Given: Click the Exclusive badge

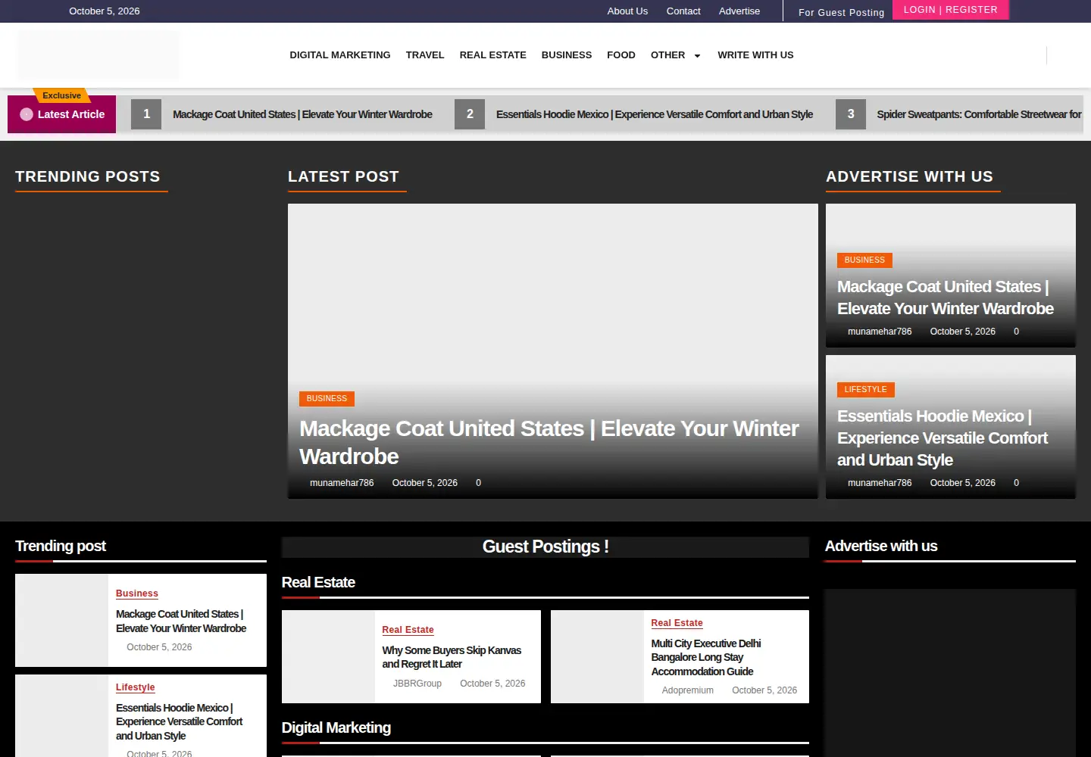Looking at the screenshot, I should (x=61, y=95).
